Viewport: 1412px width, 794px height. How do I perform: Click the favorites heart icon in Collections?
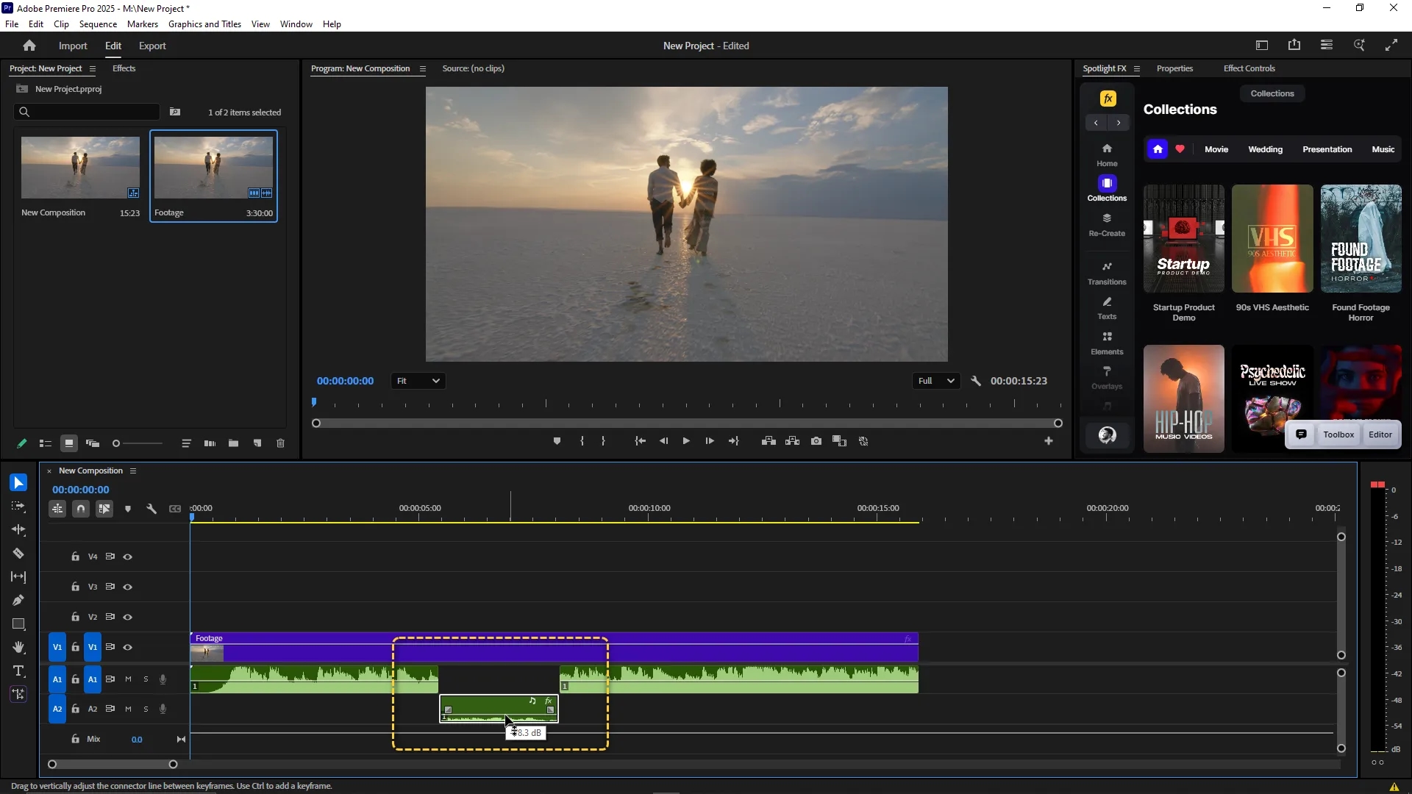tap(1180, 149)
